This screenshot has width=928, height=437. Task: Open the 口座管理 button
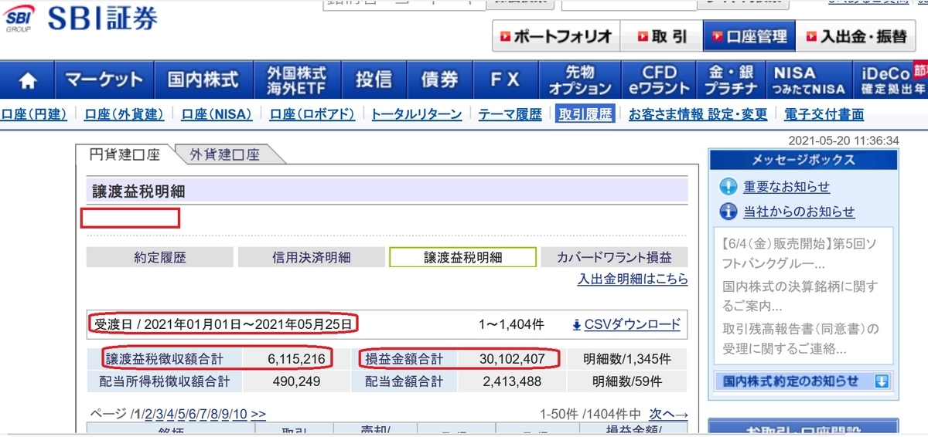[x=749, y=36]
